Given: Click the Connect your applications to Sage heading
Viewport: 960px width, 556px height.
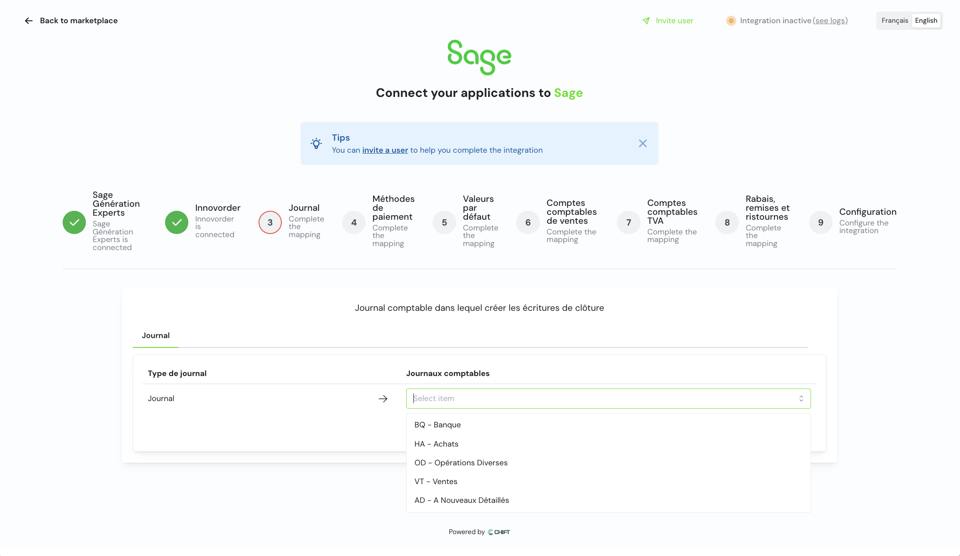Looking at the screenshot, I should (x=479, y=93).
